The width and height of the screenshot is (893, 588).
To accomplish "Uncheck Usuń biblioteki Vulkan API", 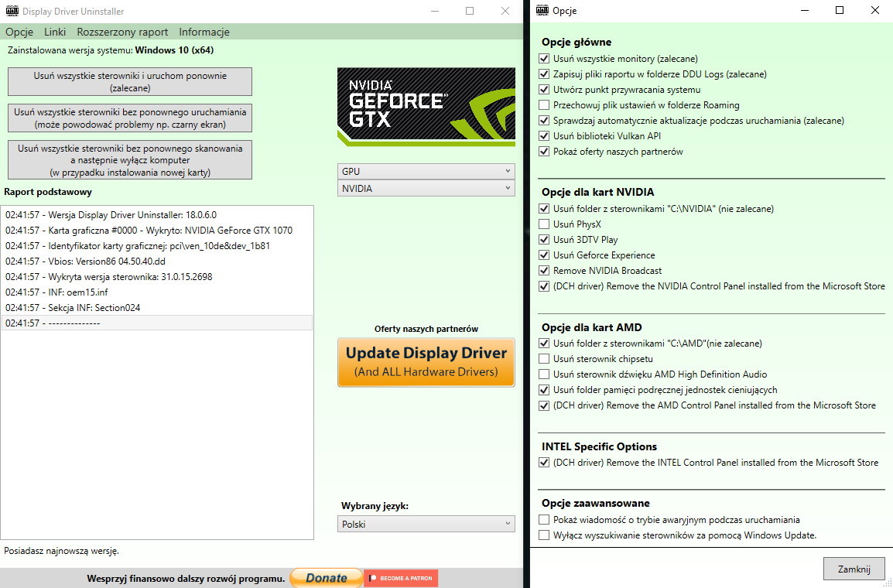I will tap(545, 136).
